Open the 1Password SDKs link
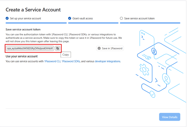187x127 pixels. tap(71, 61)
